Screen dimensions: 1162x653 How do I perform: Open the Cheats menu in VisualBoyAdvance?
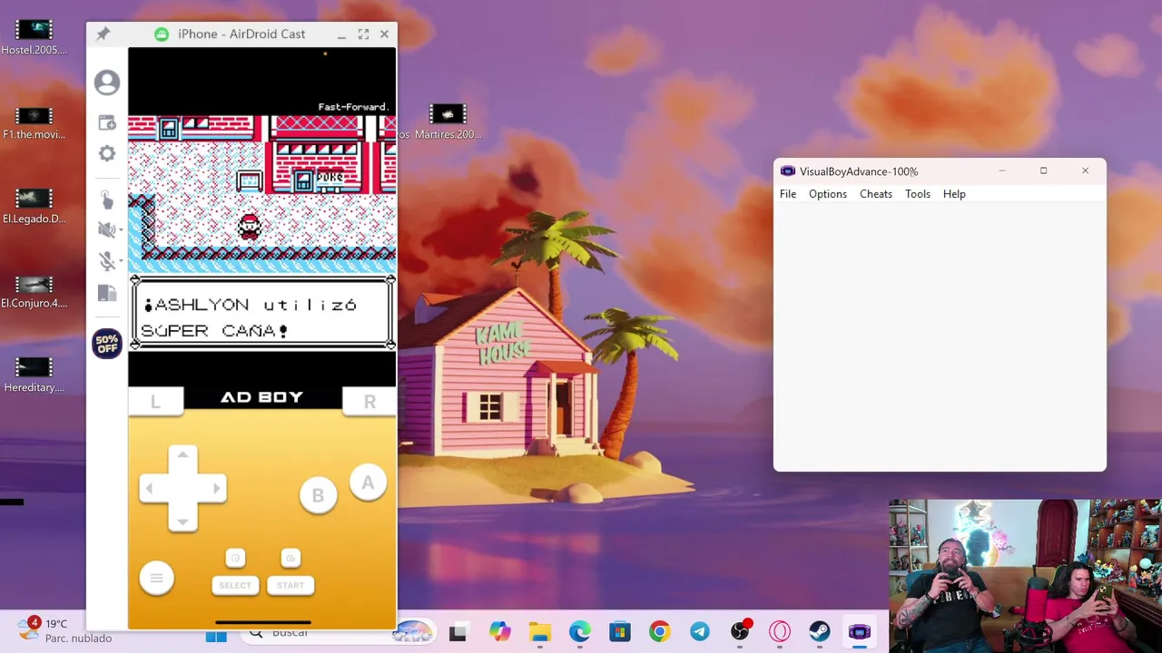[876, 194]
